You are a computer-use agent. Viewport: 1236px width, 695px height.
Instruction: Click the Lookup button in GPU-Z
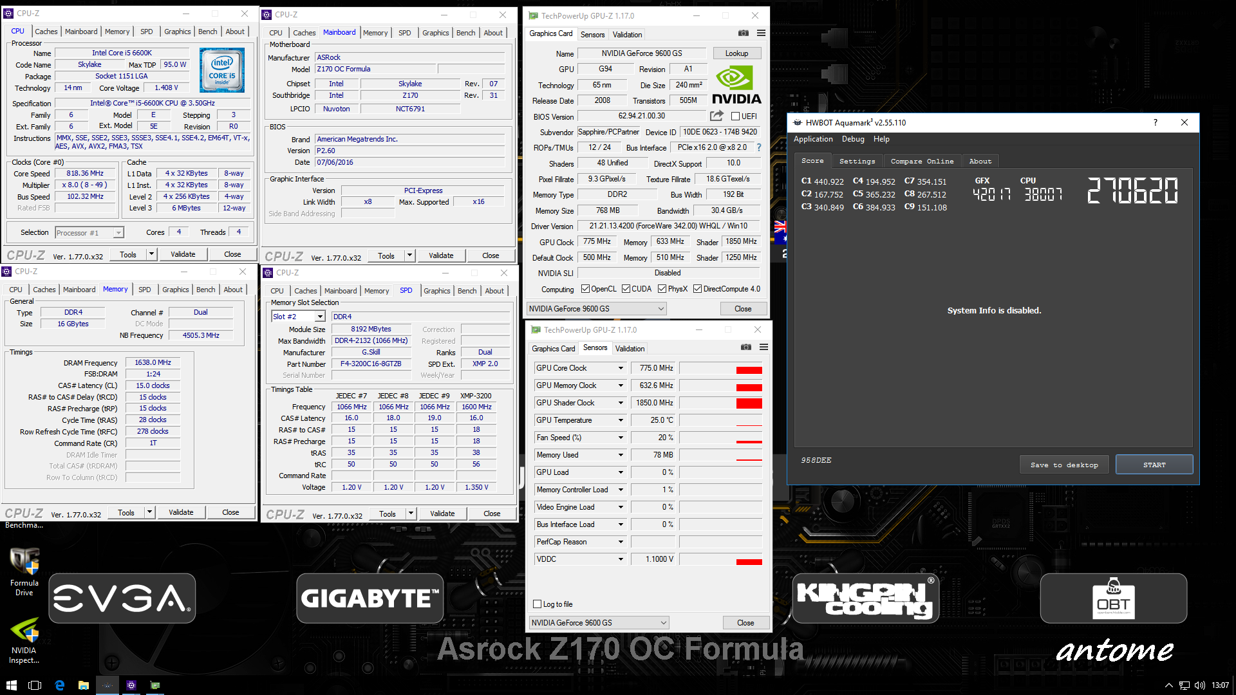pyautogui.click(x=736, y=53)
